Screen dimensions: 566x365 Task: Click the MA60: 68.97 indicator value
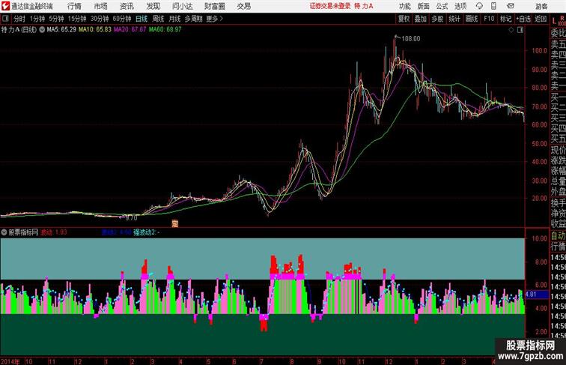click(x=165, y=30)
